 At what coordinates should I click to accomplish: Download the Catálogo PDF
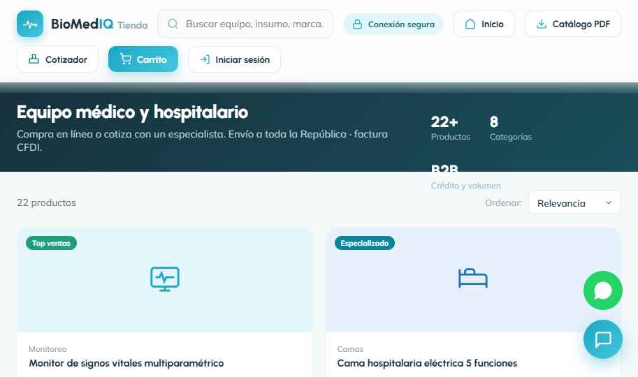[573, 24]
